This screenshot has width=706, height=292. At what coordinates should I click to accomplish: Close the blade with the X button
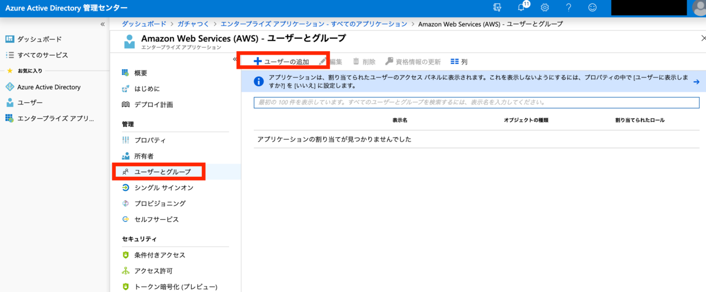(703, 38)
